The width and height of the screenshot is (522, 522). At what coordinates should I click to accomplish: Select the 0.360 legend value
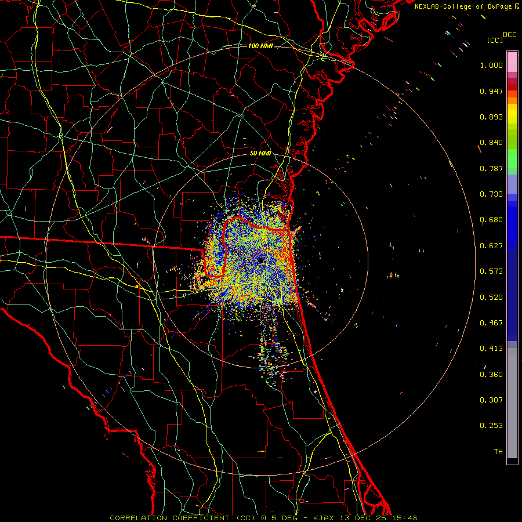coord(491,375)
